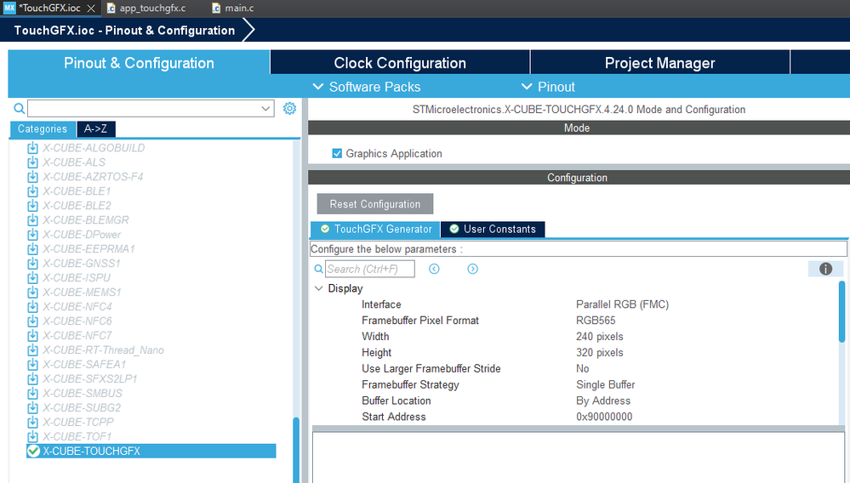
Task: Switch to A->Z sorting tab
Action: [x=96, y=129]
